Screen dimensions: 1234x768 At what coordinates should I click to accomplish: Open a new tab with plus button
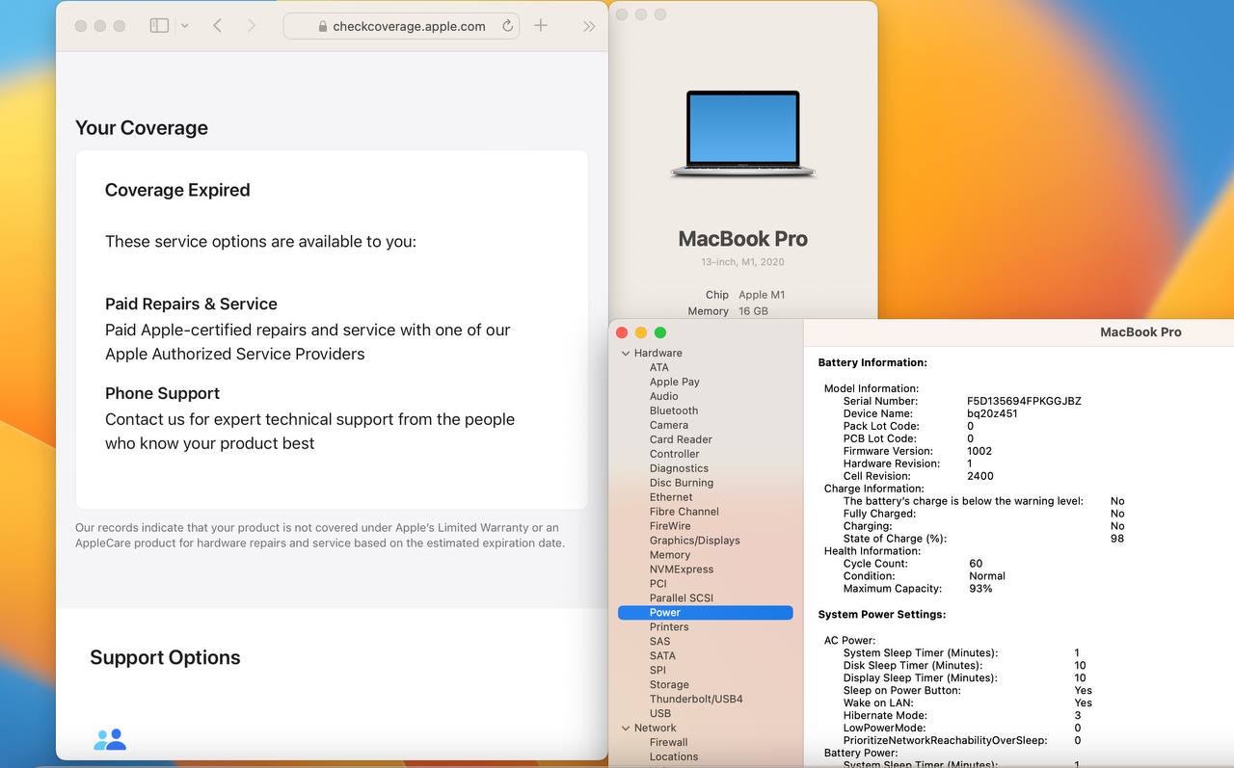pyautogui.click(x=541, y=26)
